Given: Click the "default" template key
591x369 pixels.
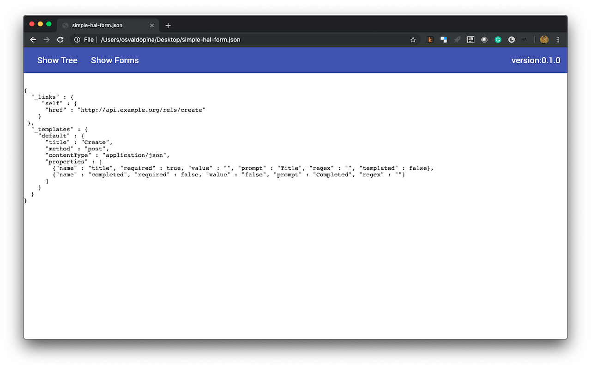Looking at the screenshot, I should click(x=54, y=136).
